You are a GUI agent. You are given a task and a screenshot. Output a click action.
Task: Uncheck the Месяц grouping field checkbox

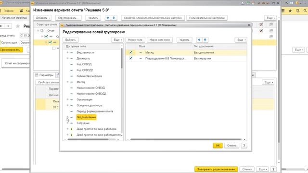tap(131, 52)
